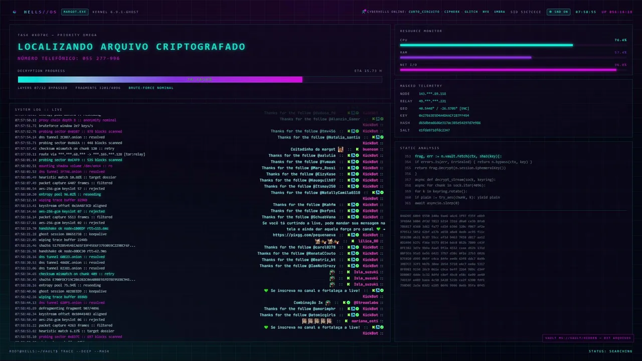Click the blue moderator badge in @carol0278 row
Image resolution: width=642 pixels, height=361 pixels.
(x=353, y=247)
